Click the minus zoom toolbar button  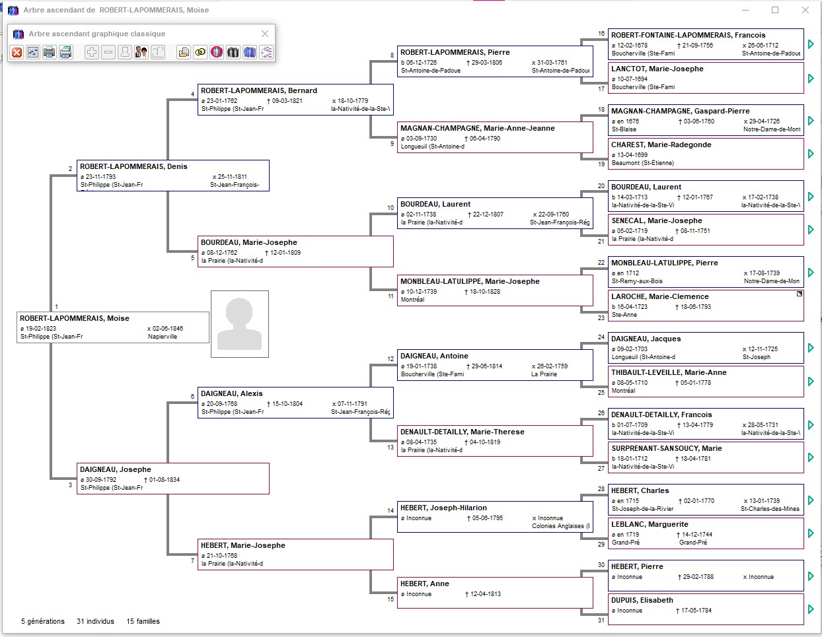[x=108, y=52]
